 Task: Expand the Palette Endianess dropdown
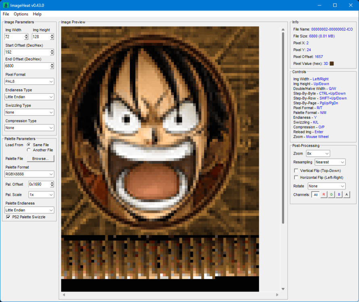coord(29,210)
